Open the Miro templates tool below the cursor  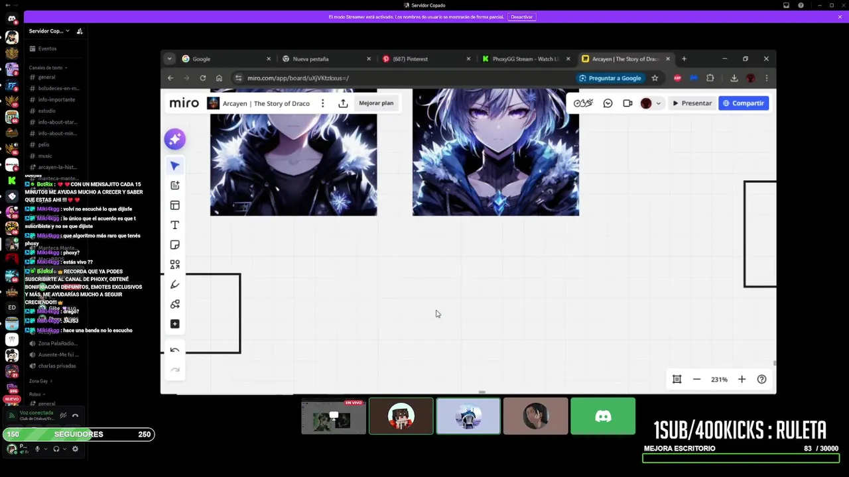coord(175,185)
